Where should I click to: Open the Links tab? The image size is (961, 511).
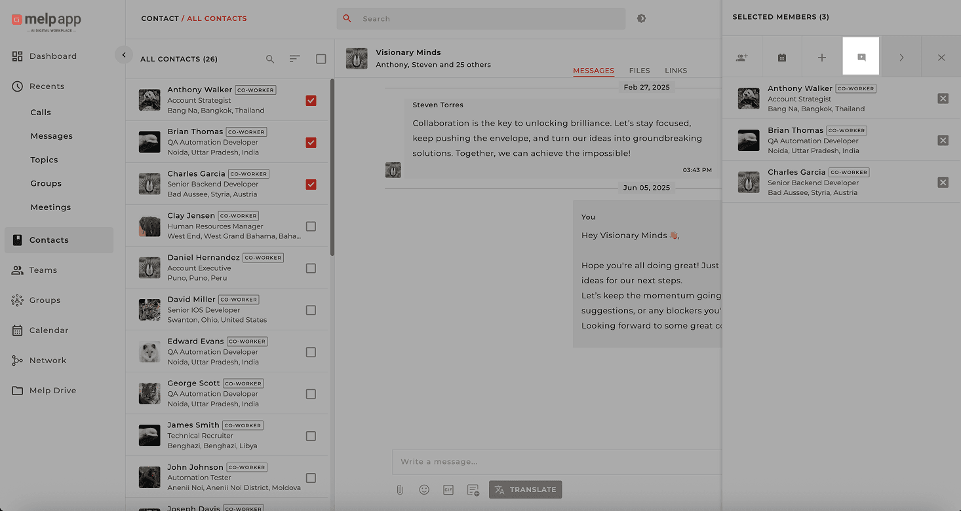(676, 71)
